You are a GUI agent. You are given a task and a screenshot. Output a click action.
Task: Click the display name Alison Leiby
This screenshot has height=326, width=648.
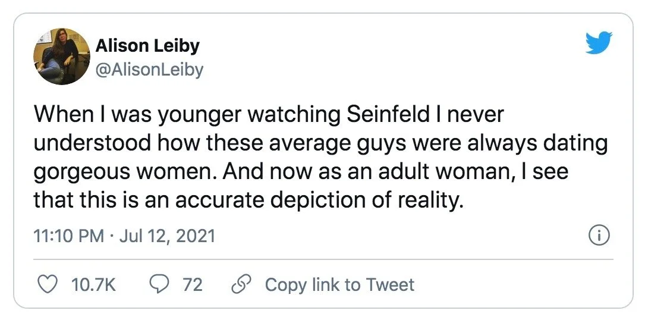147,46
